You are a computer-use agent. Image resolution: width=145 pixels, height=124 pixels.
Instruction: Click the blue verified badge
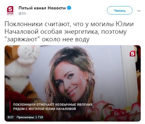tap(69, 8)
